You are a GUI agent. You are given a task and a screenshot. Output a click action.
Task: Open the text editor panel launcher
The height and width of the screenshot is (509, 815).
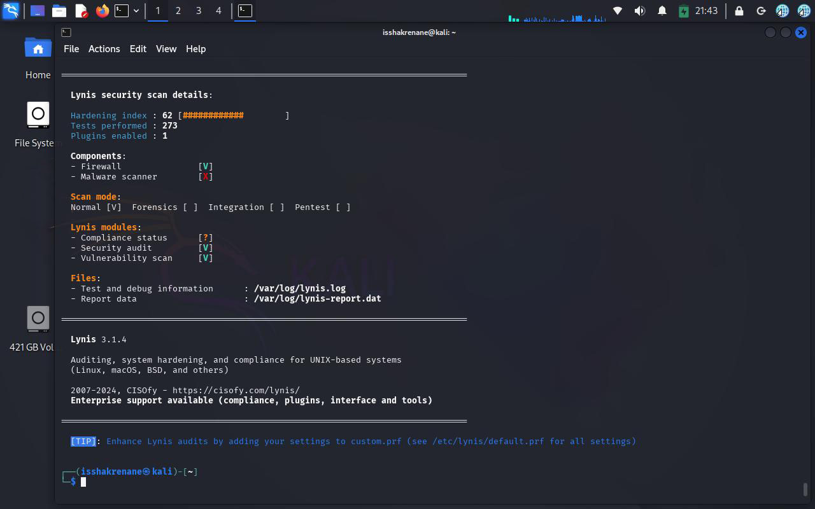coord(81,11)
